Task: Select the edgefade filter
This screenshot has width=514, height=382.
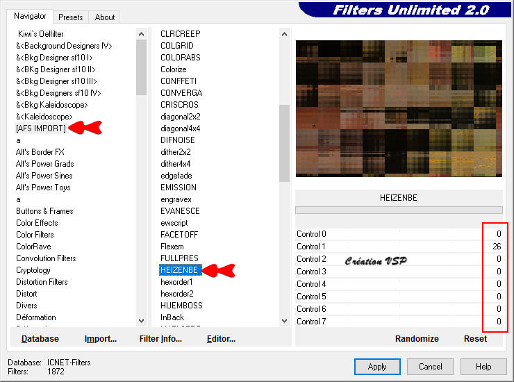Action: coord(176,176)
